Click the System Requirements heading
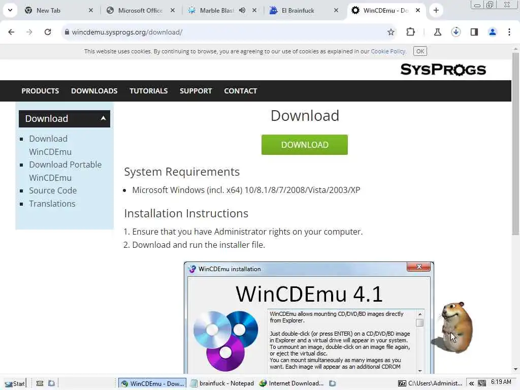Image resolution: width=520 pixels, height=390 pixels. pos(182,172)
